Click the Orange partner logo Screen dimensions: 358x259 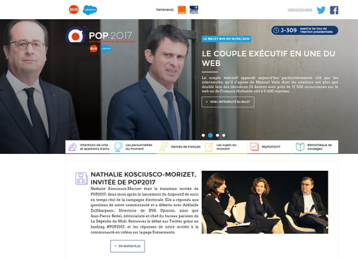pos(182,10)
